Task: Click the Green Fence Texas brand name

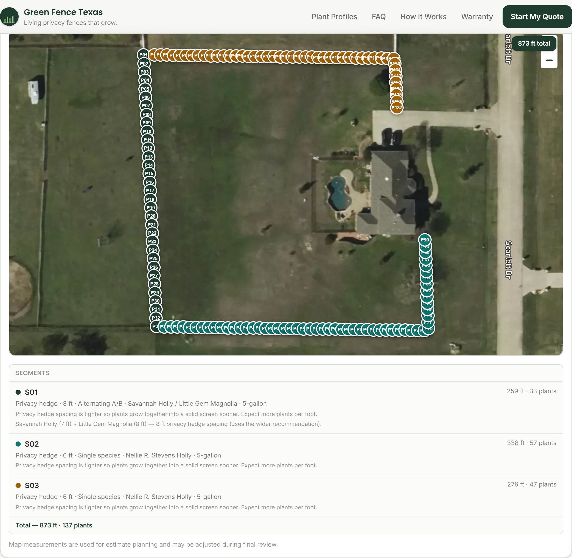Action: click(x=63, y=12)
